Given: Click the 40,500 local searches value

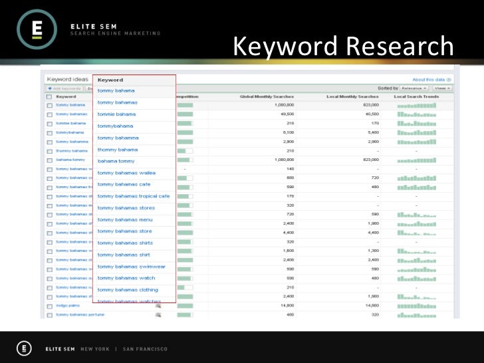Looking at the screenshot, I should tap(372, 114).
